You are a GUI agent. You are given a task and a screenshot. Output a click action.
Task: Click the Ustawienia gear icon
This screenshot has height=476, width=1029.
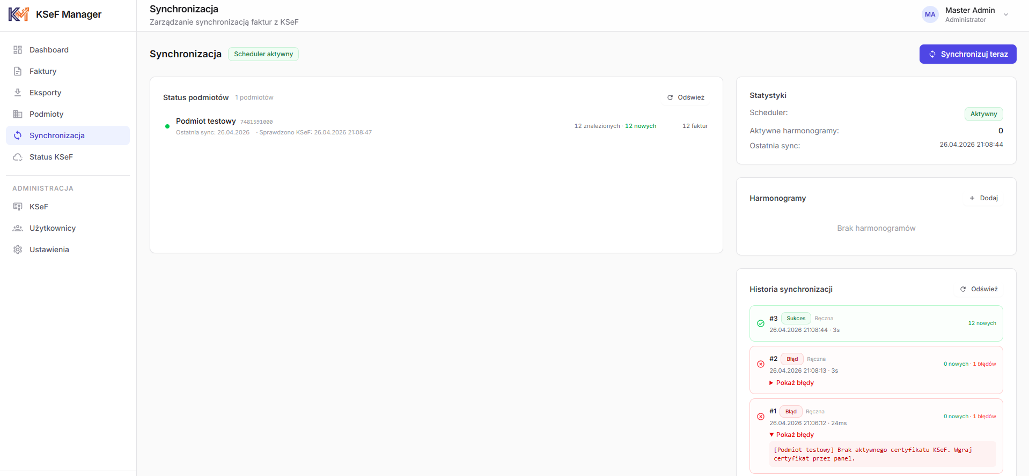pos(18,250)
